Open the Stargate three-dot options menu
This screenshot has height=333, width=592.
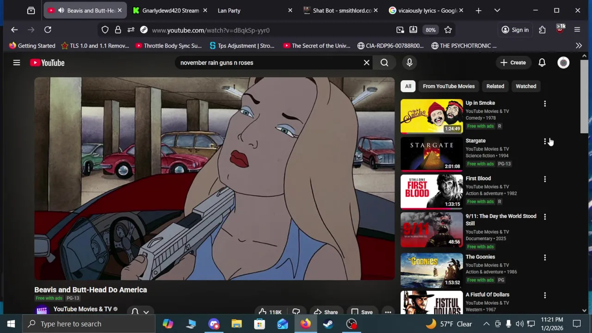pyautogui.click(x=545, y=141)
